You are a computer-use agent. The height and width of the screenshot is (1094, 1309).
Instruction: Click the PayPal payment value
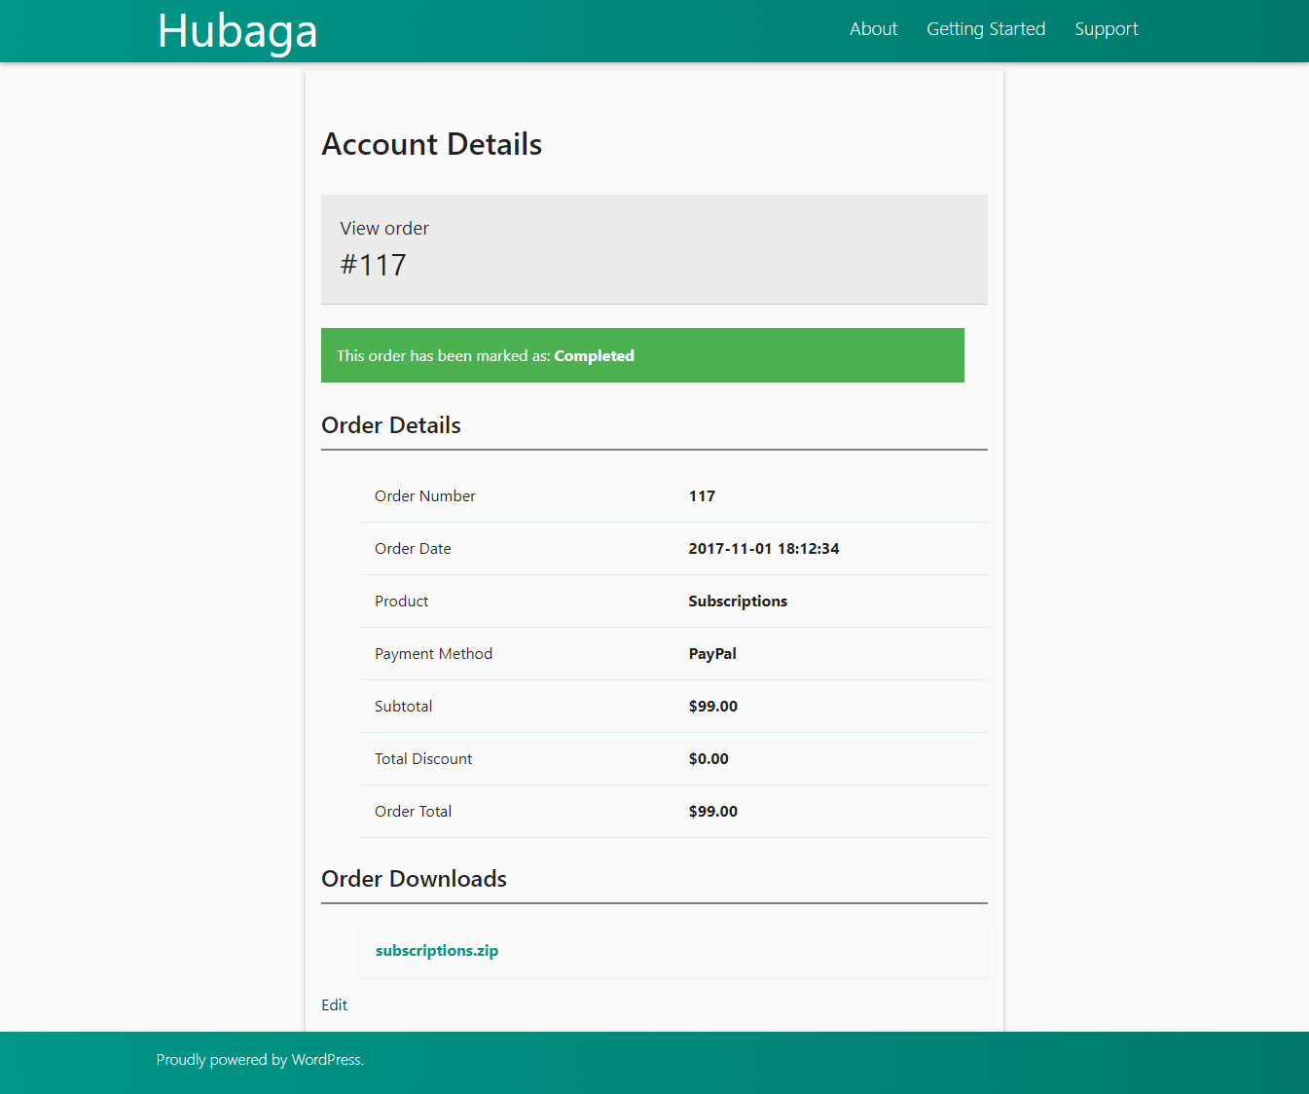coord(712,654)
